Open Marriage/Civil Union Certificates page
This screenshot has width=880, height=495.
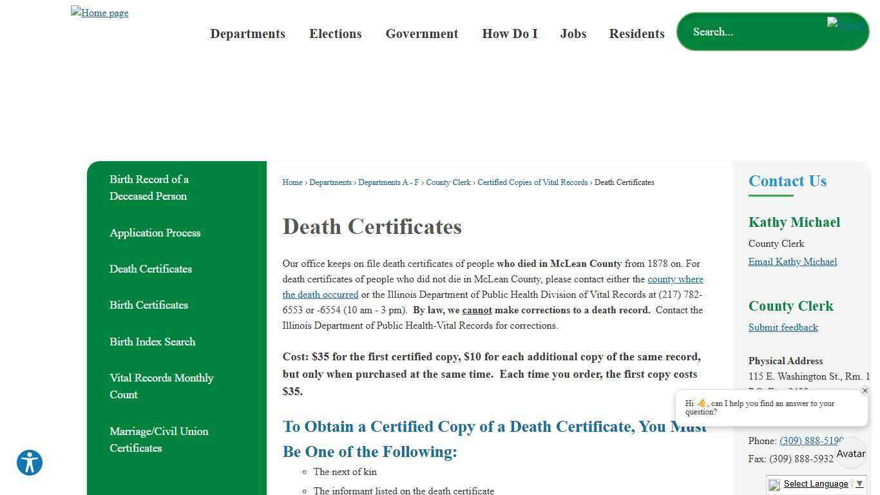159,440
